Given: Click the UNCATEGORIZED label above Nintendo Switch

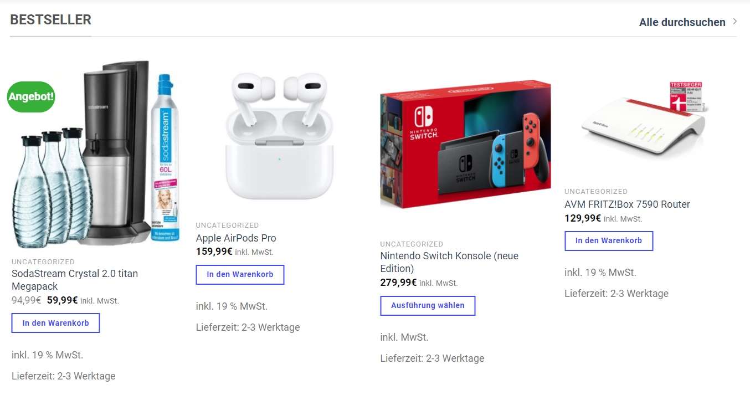Looking at the screenshot, I should 412,244.
